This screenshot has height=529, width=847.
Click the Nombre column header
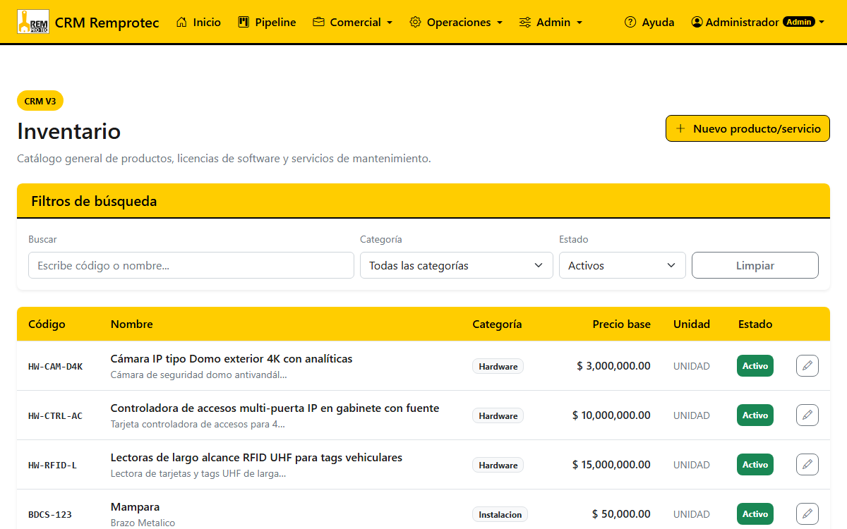pyautogui.click(x=131, y=324)
